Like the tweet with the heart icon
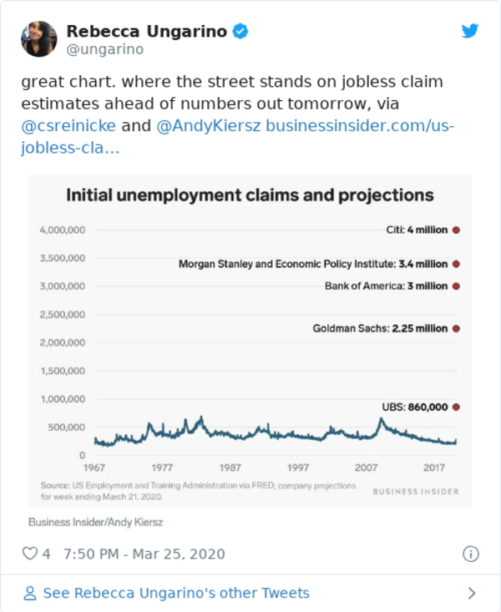The height and width of the screenshot is (612, 501). coord(30,554)
